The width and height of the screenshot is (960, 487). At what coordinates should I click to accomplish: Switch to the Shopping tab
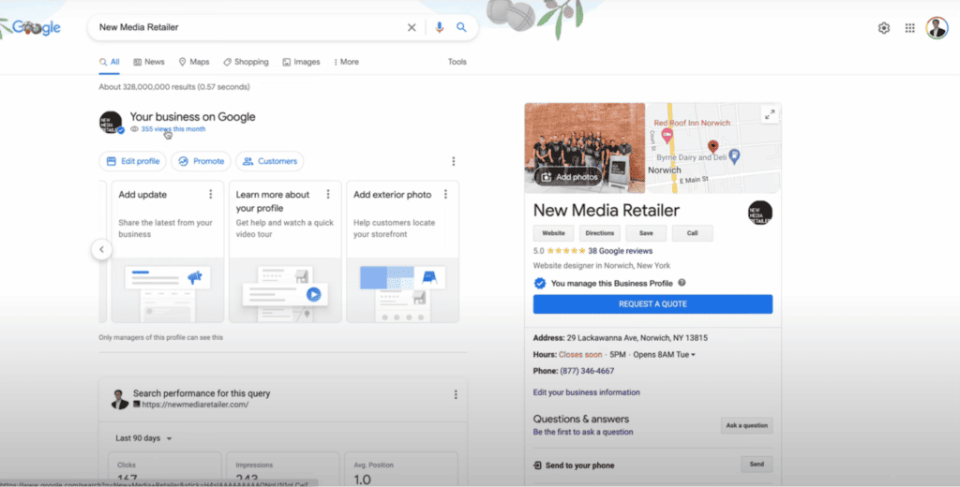[246, 62]
